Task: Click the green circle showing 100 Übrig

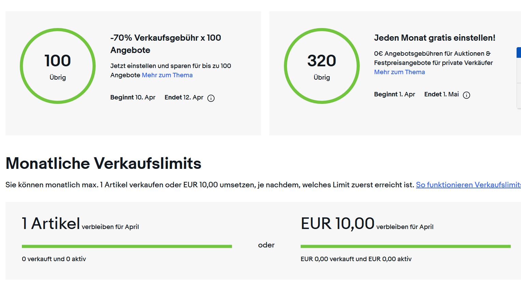Action: point(58,66)
